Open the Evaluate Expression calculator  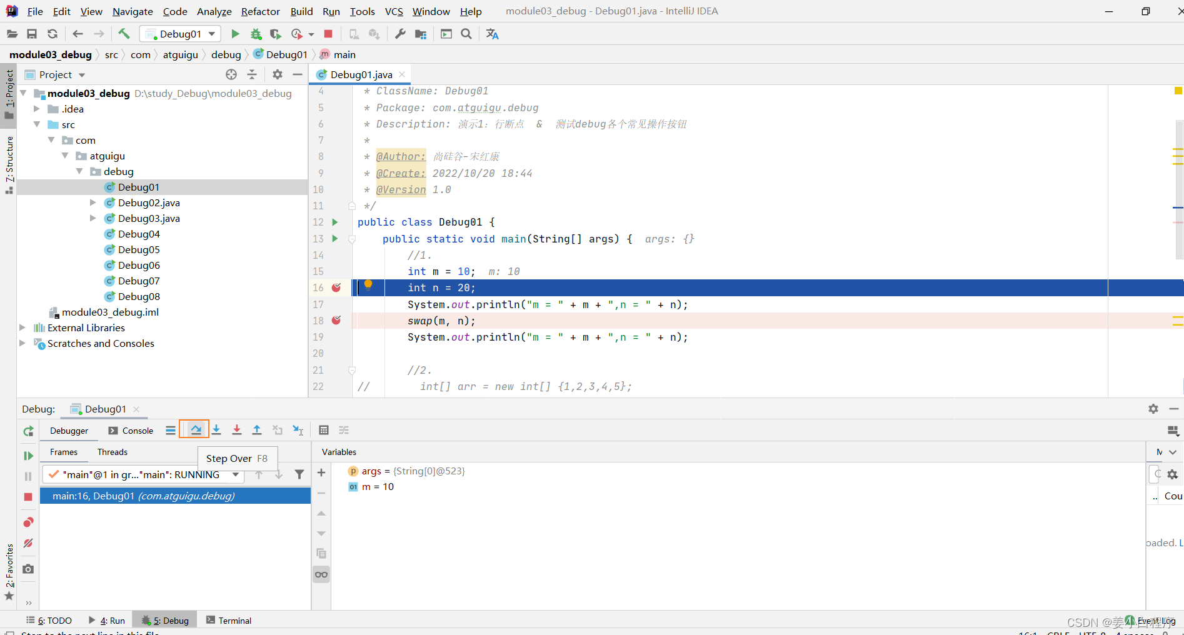[x=324, y=430]
